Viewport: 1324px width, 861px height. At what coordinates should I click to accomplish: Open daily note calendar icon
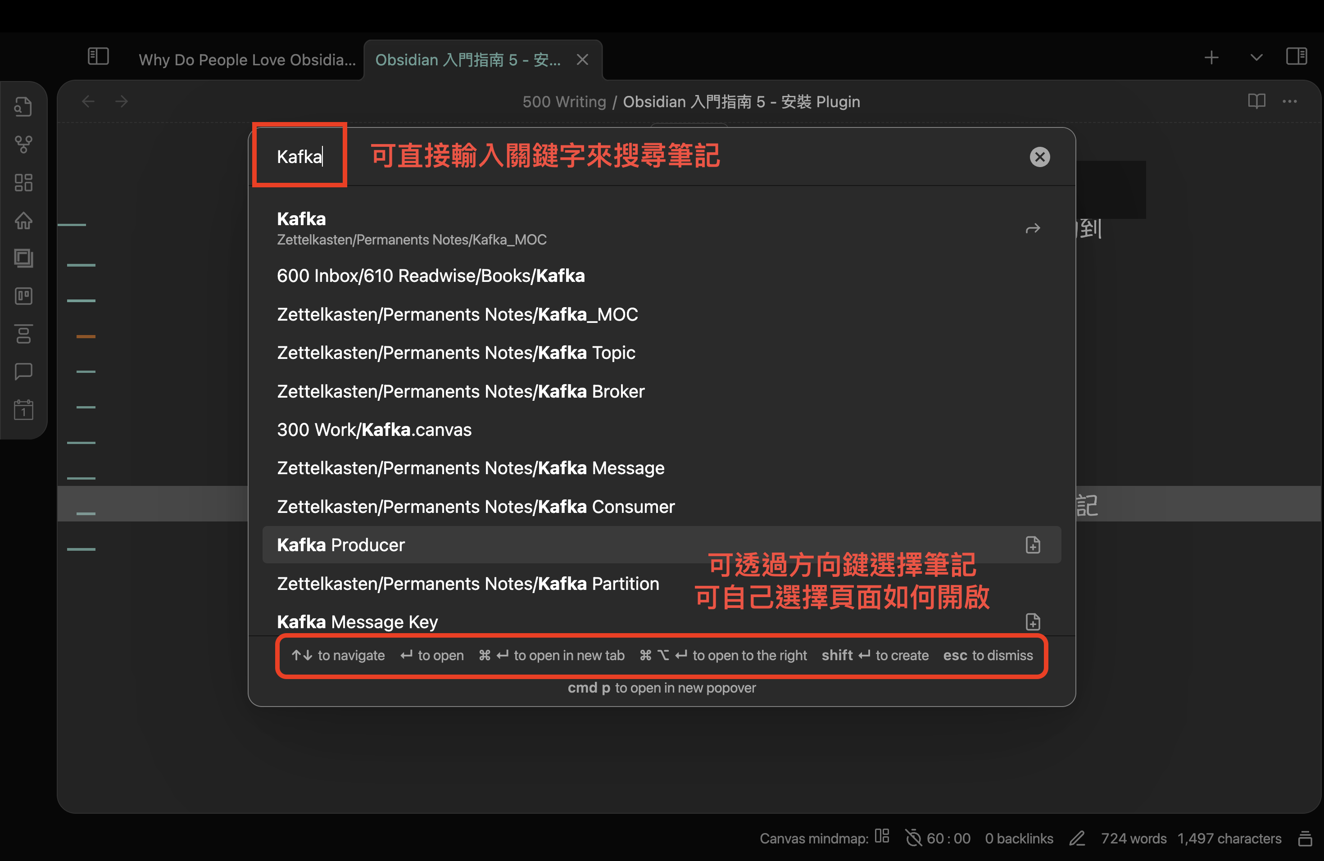tap(23, 410)
